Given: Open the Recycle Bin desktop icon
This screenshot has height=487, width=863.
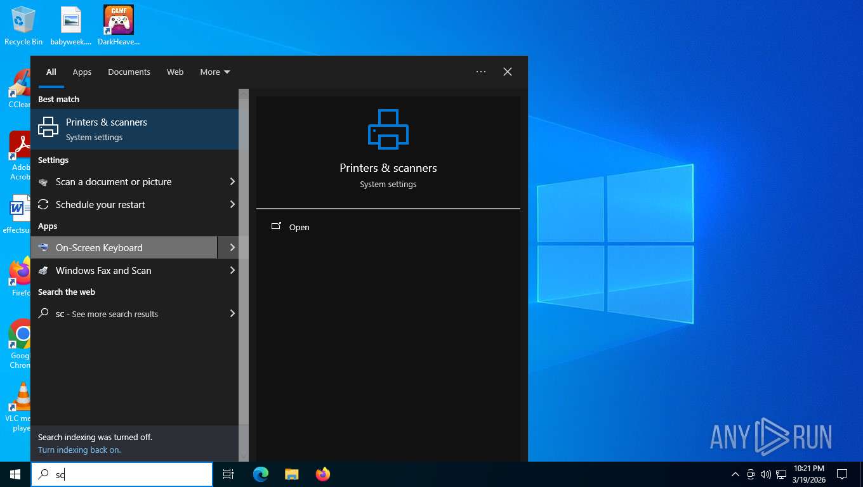Looking at the screenshot, I should [23, 26].
